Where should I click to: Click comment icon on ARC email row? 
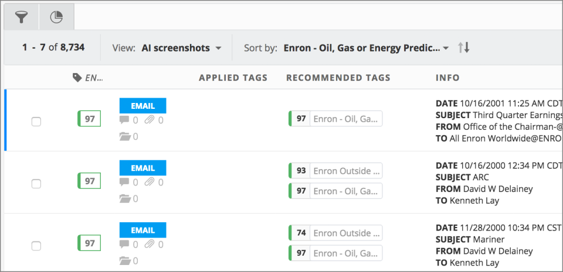point(124,183)
